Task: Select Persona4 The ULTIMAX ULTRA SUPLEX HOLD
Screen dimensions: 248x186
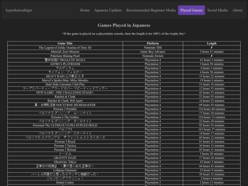Action: pos(65,125)
